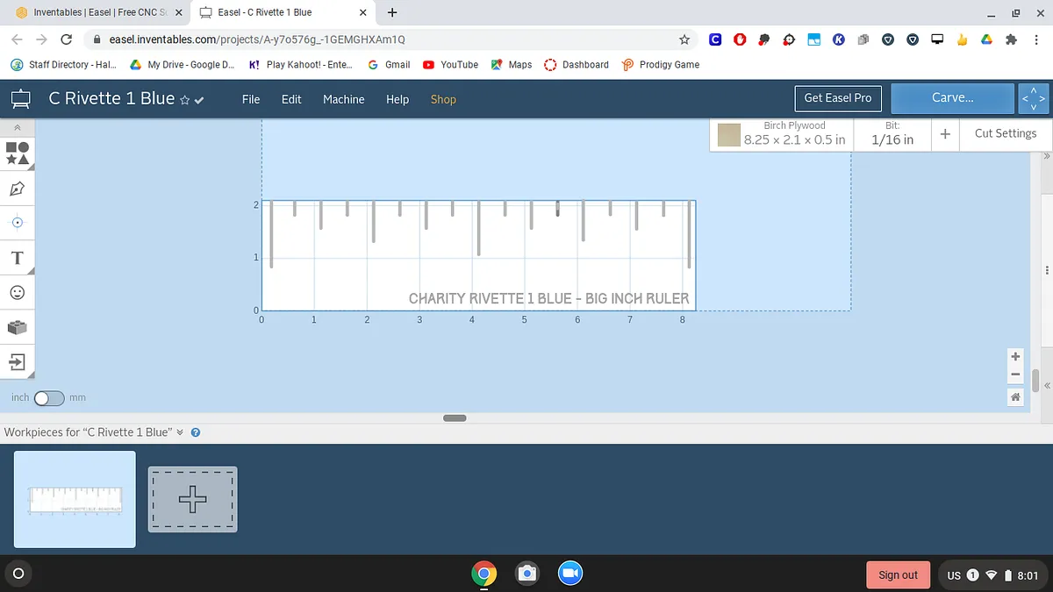The width and height of the screenshot is (1053, 592).
Task: Open Chrome from the shelf
Action: click(484, 574)
